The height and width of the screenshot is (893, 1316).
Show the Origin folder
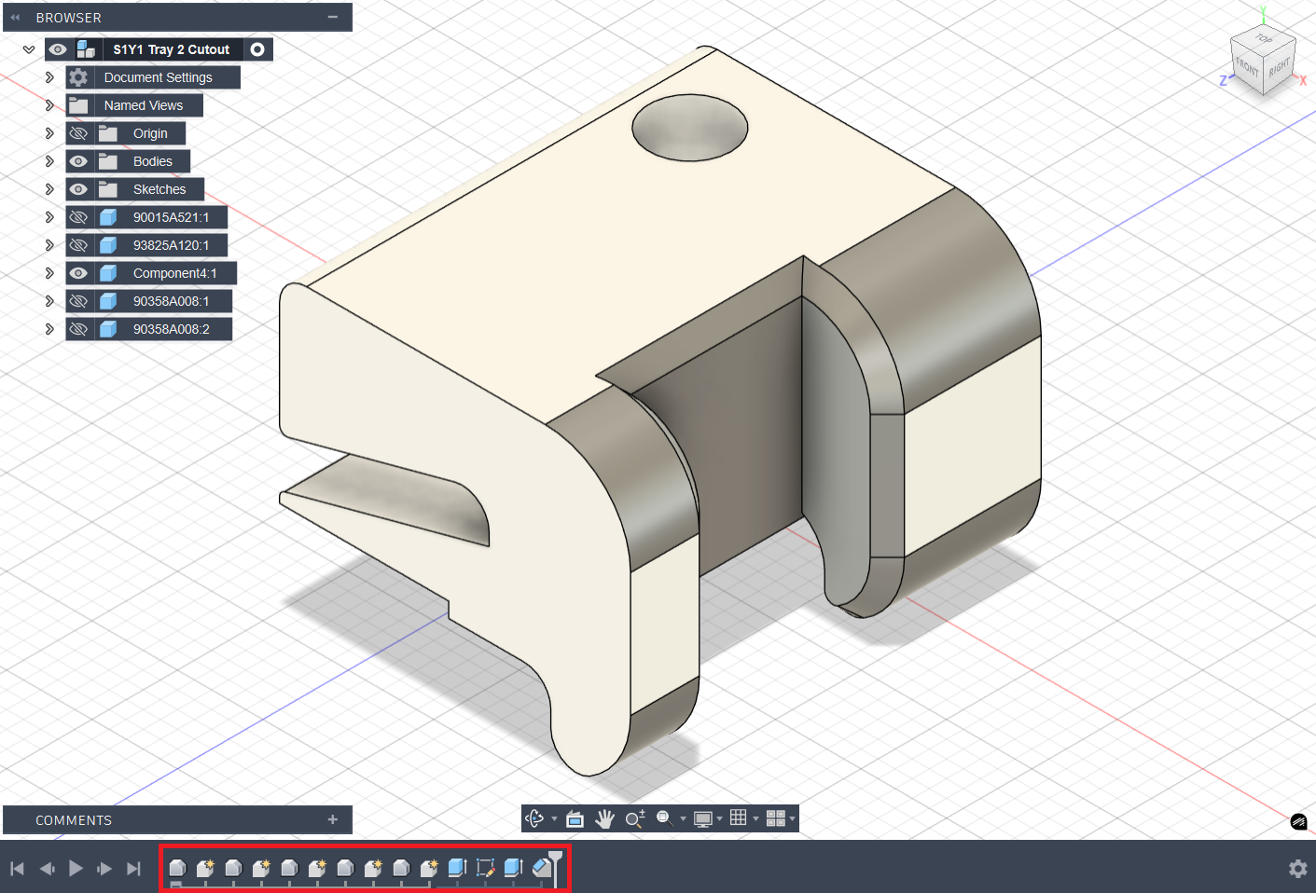point(78,133)
